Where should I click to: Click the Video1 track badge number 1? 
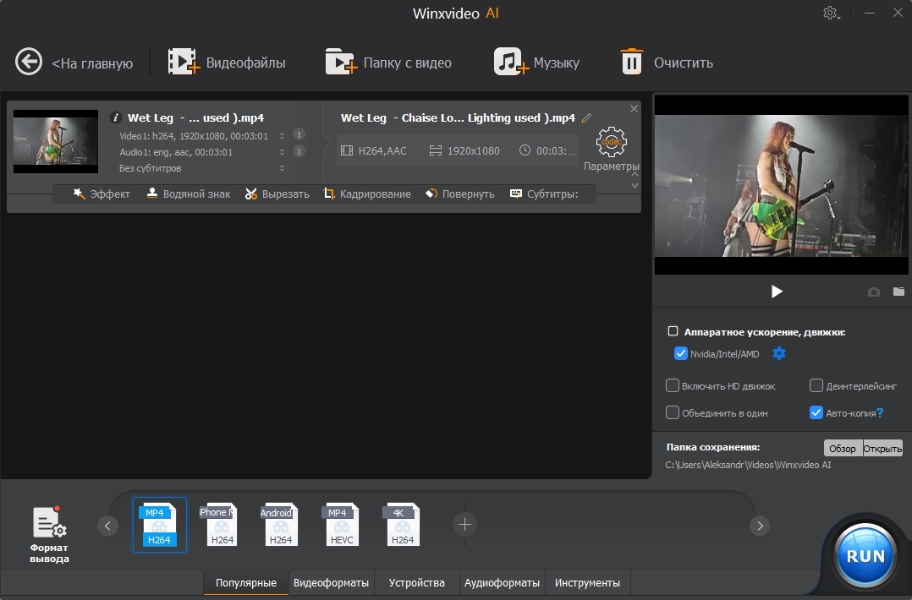[299, 134]
